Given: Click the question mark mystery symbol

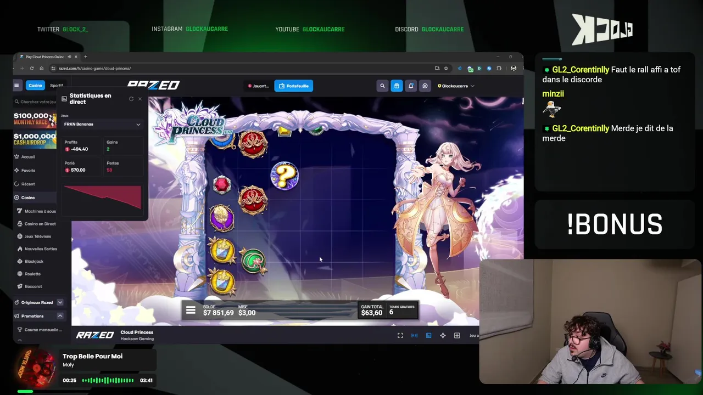Looking at the screenshot, I should tap(284, 176).
